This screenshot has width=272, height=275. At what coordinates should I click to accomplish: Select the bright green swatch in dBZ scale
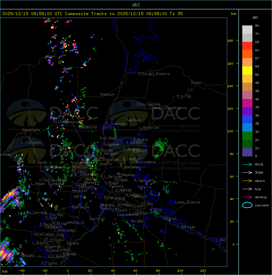click(247, 136)
